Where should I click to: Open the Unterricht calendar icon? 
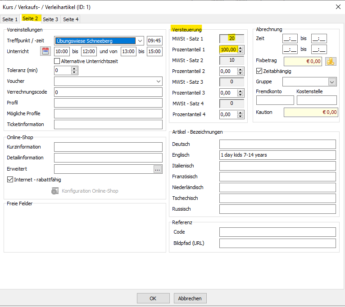tap(45, 51)
